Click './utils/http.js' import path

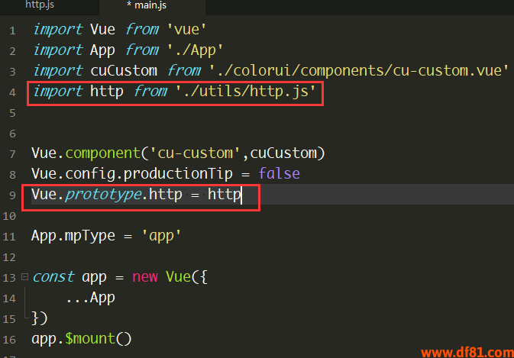click(245, 92)
